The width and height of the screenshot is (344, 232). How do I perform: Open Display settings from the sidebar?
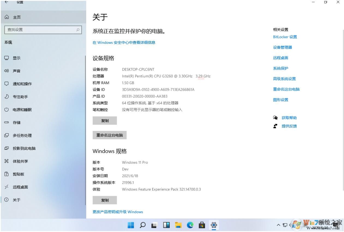coord(16,58)
